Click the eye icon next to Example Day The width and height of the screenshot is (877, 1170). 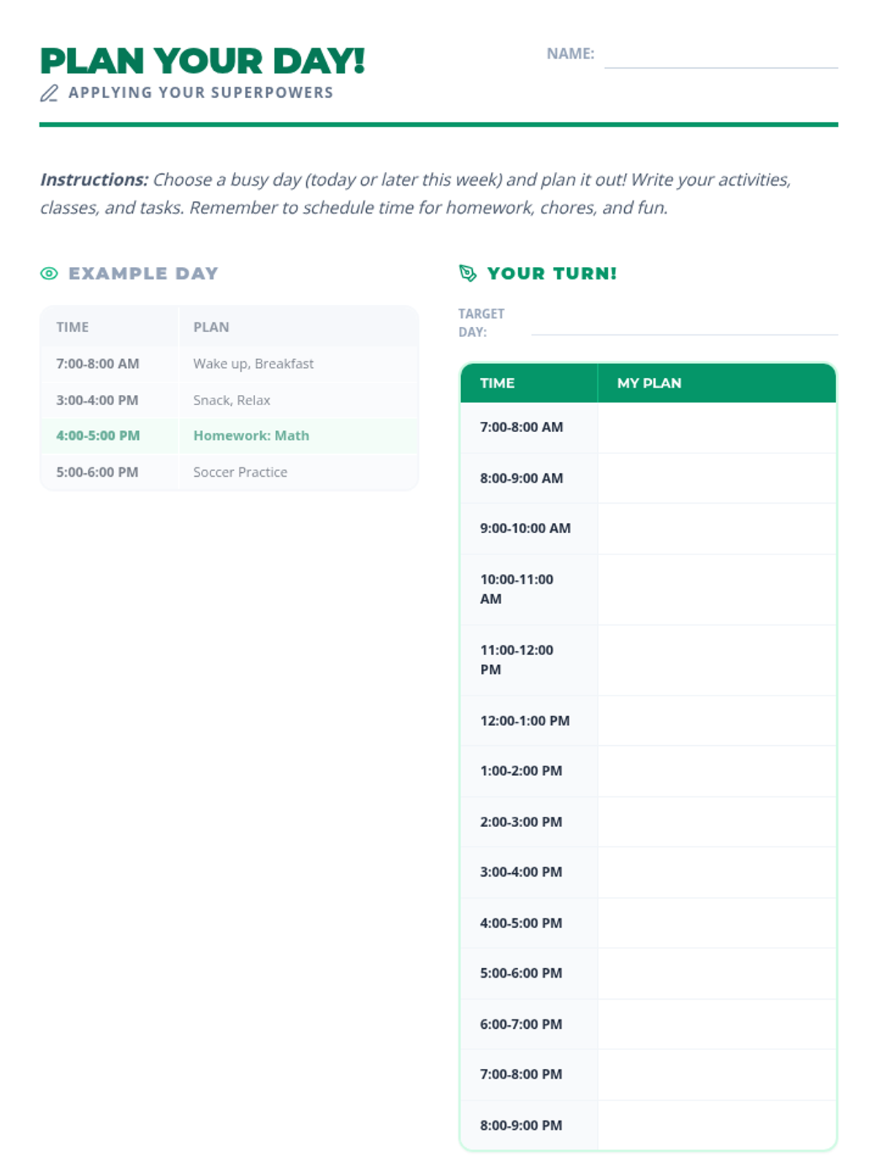pos(49,273)
